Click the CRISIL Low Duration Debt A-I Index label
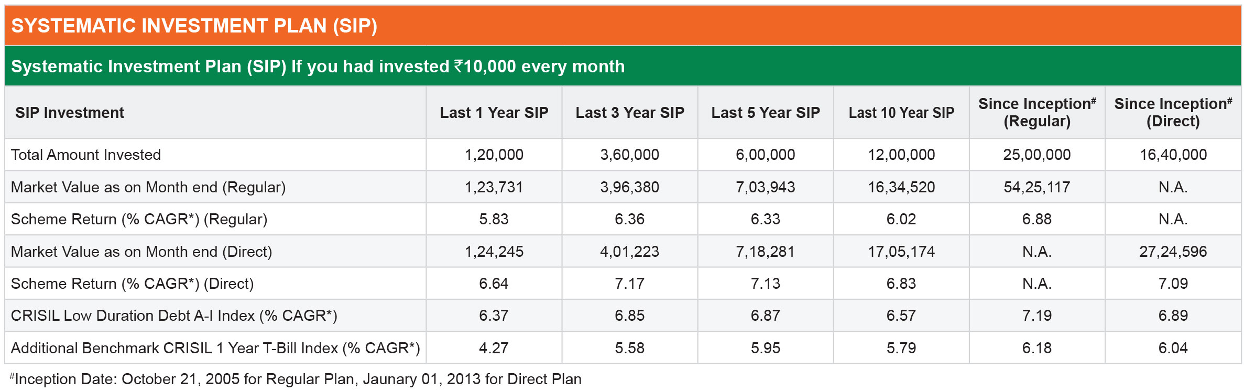This screenshot has width=1244, height=391. [x=174, y=316]
